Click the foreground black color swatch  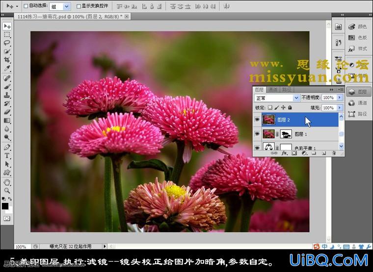(5, 206)
